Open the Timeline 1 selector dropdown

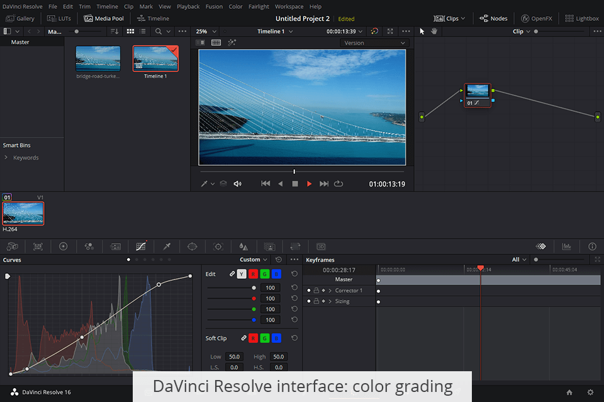[x=275, y=31]
